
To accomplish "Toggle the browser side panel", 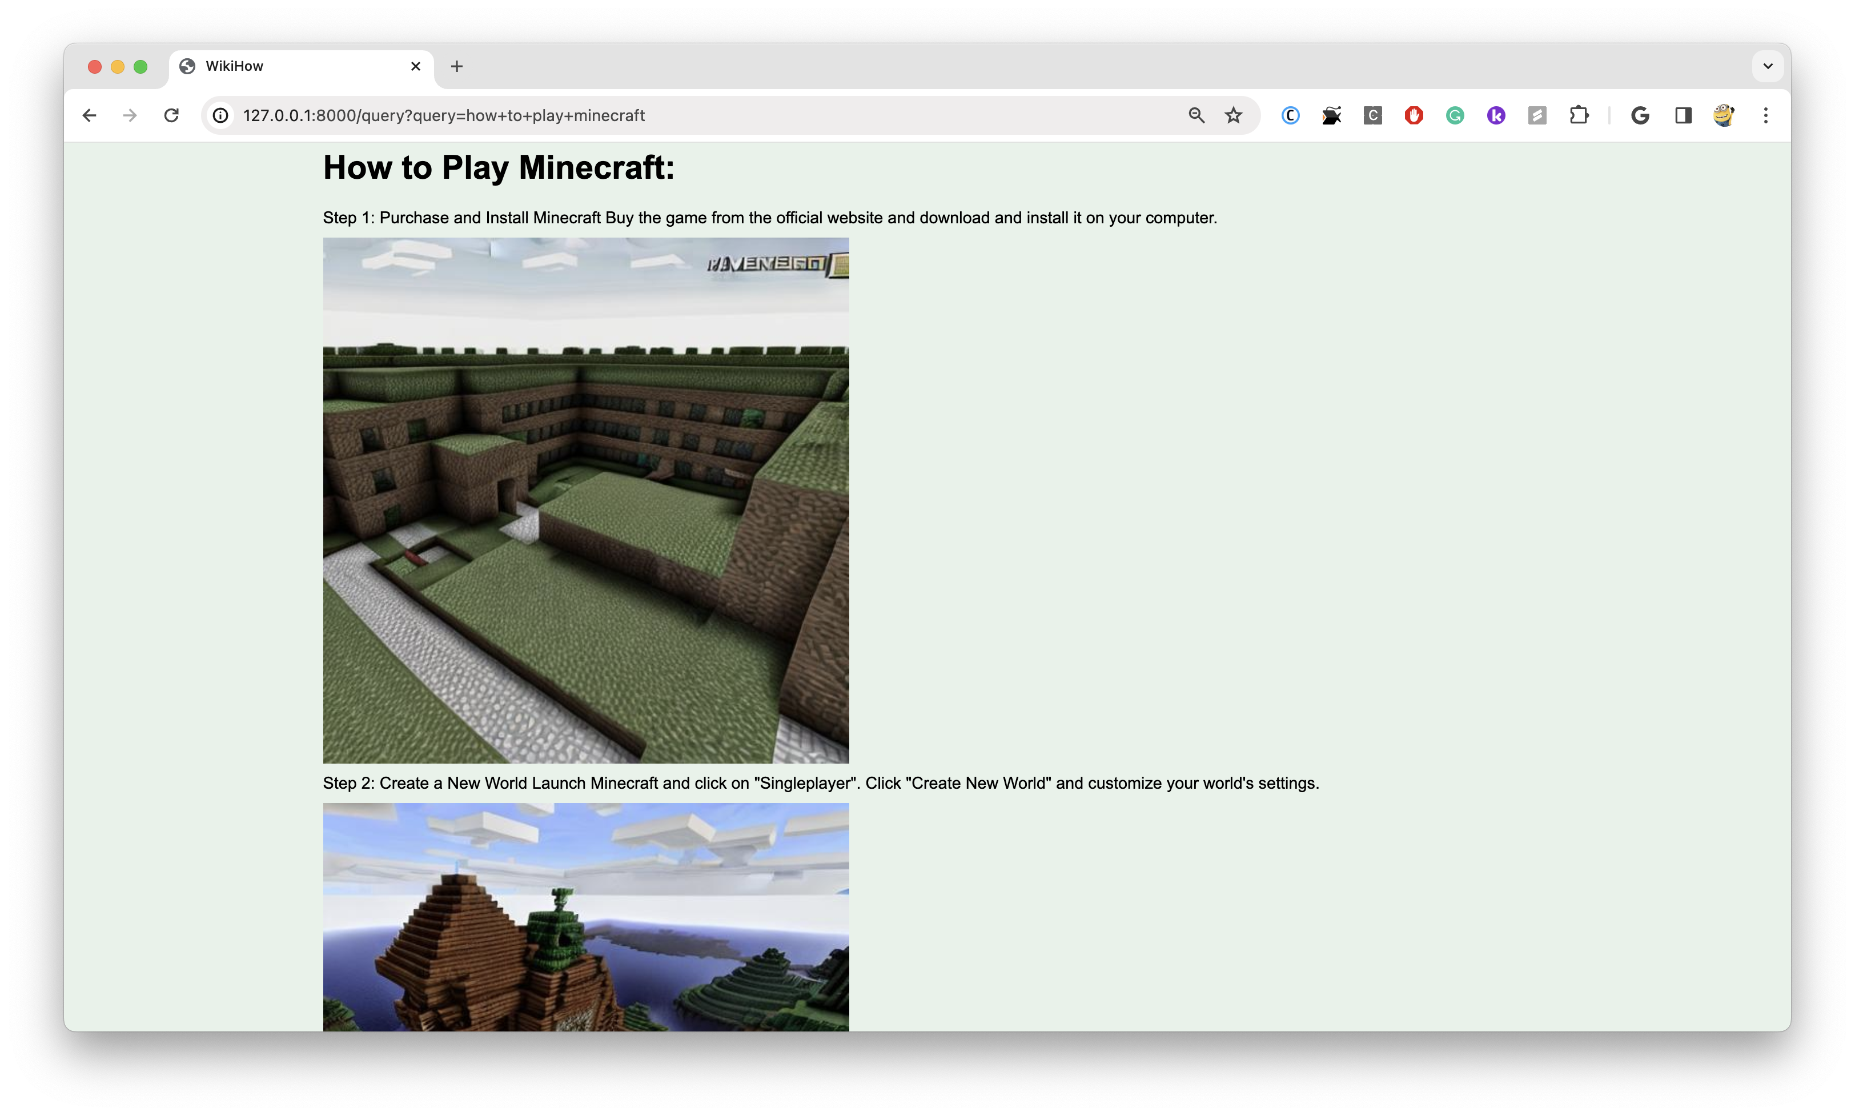I will click(x=1683, y=115).
